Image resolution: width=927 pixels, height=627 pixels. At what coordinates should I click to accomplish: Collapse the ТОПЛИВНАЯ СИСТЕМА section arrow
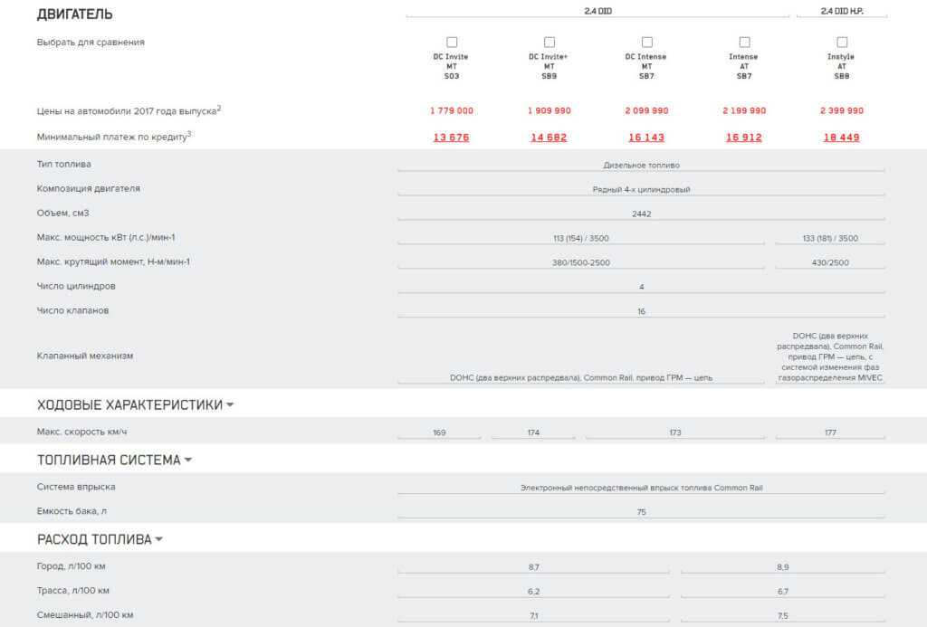188,460
